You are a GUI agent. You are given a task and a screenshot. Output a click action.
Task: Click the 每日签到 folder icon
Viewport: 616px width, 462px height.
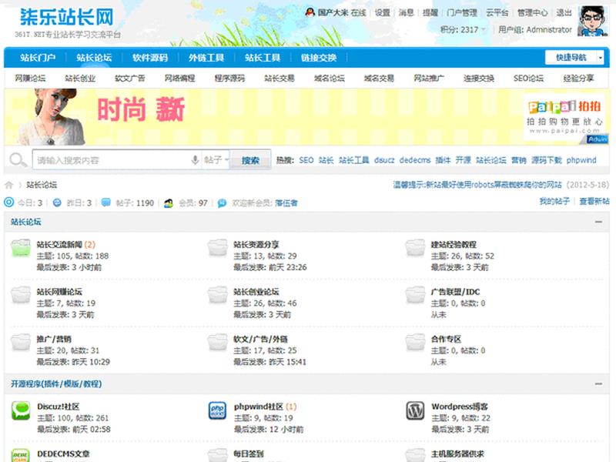tap(218, 456)
